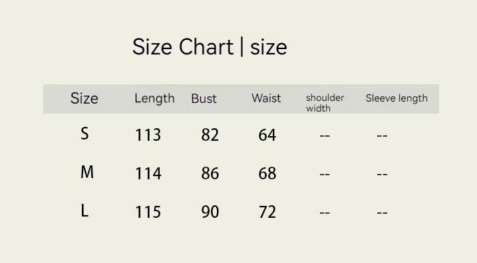Click the bust value 86

pyautogui.click(x=210, y=173)
